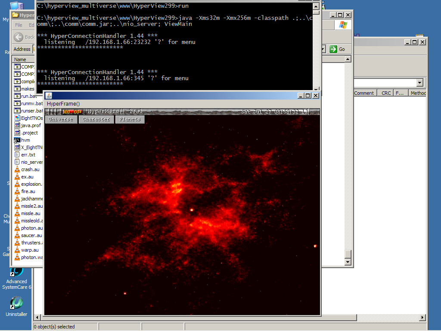Switch to the Character tab
Screen dimensions: 441x331
click(96, 119)
